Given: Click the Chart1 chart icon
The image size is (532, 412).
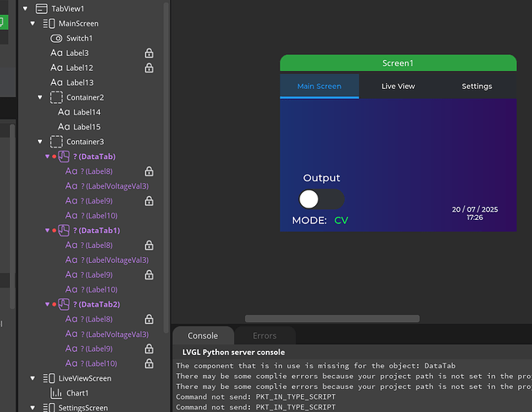Looking at the screenshot, I should (x=56, y=393).
